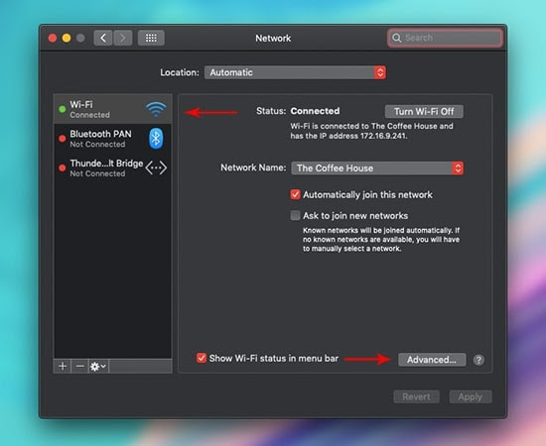Select Bluetooth PAN service in the list

[x=113, y=139]
